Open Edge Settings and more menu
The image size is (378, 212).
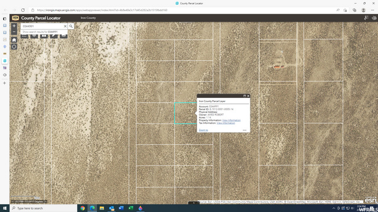[373, 10]
